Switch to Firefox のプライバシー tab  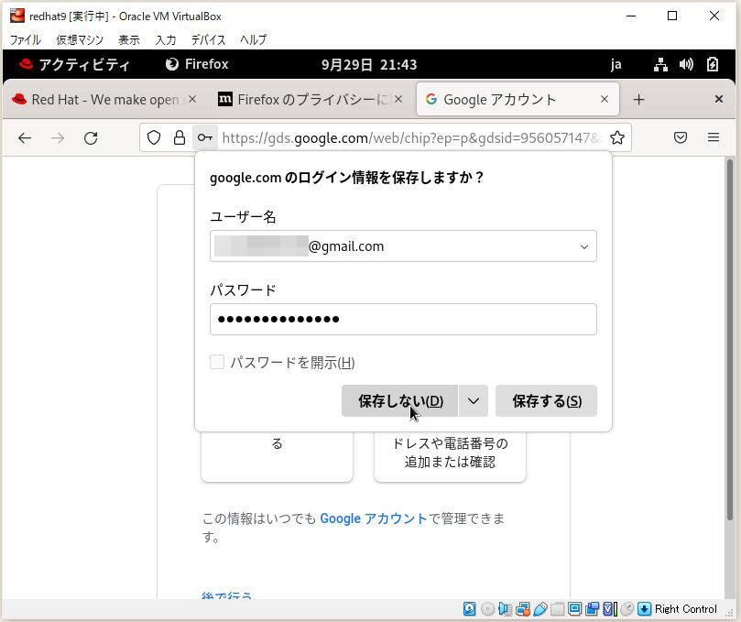pyautogui.click(x=310, y=99)
